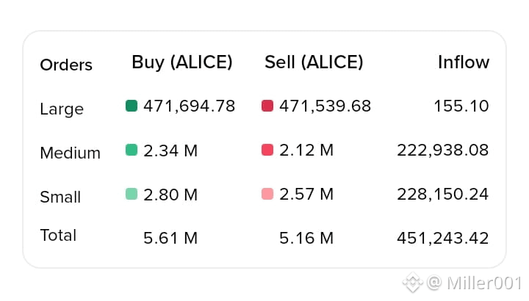529x301 pixels.
Task: Click the light green Small buy swatch
Action: click(132, 194)
